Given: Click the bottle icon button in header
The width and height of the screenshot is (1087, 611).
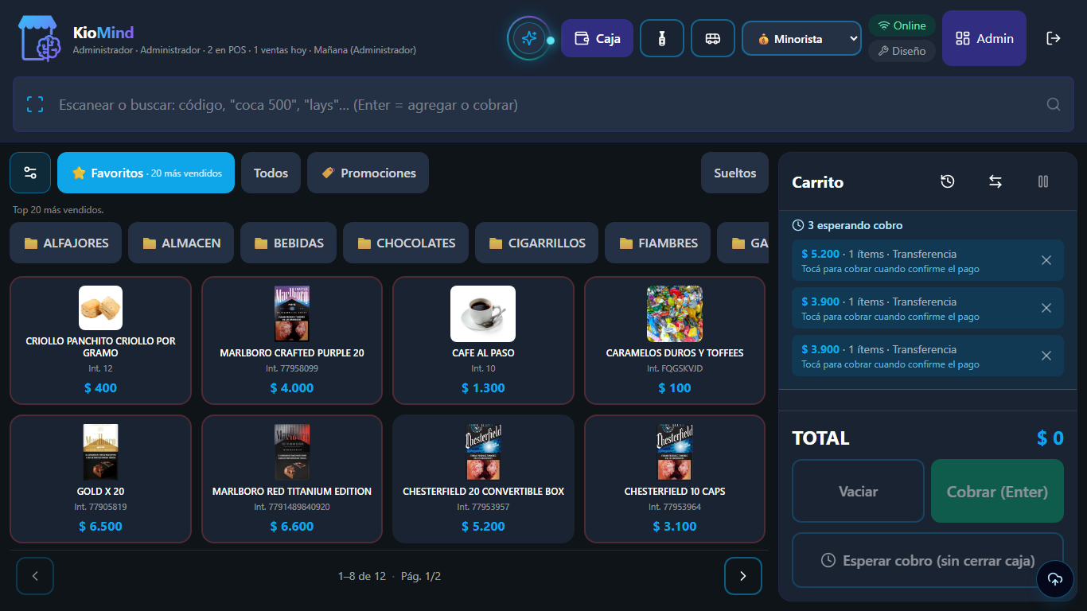Looking at the screenshot, I should pyautogui.click(x=661, y=38).
